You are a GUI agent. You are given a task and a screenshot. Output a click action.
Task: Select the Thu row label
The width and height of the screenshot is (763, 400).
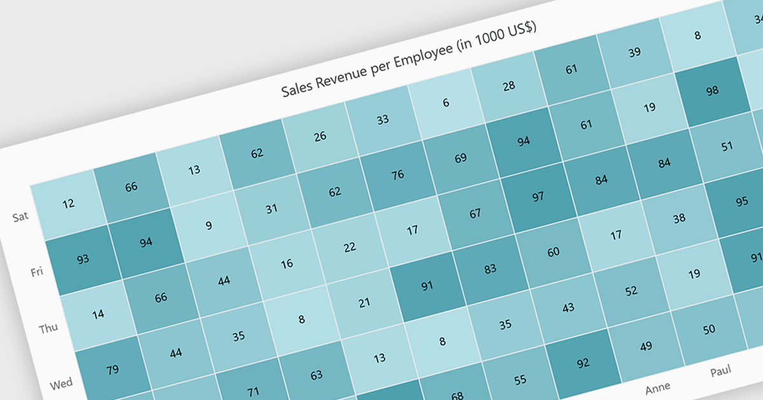(x=49, y=328)
